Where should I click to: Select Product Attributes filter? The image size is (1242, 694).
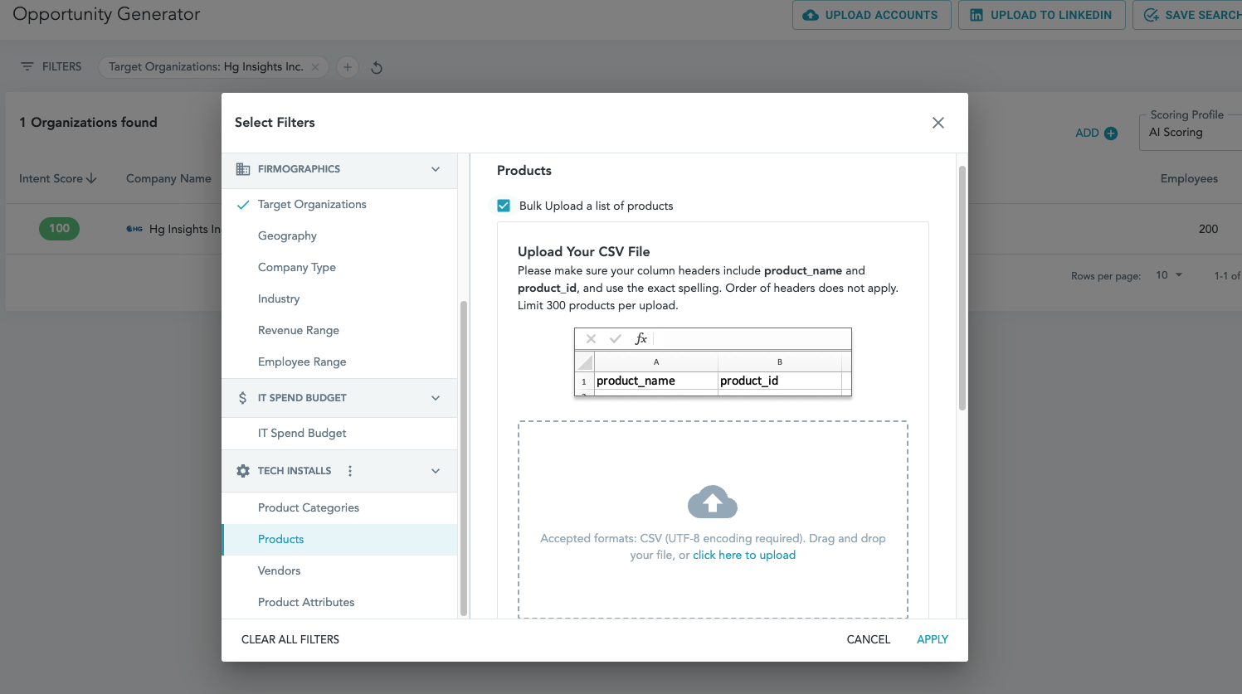click(x=340, y=603)
